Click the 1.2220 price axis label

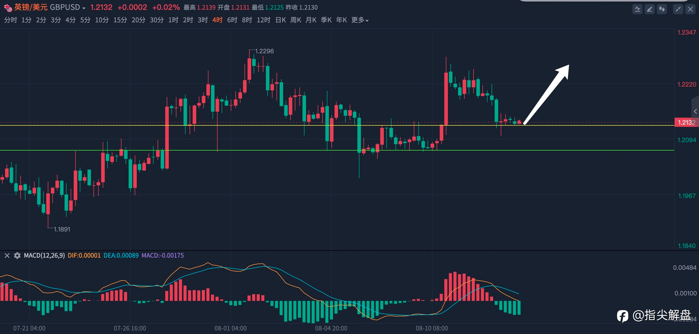pos(687,85)
